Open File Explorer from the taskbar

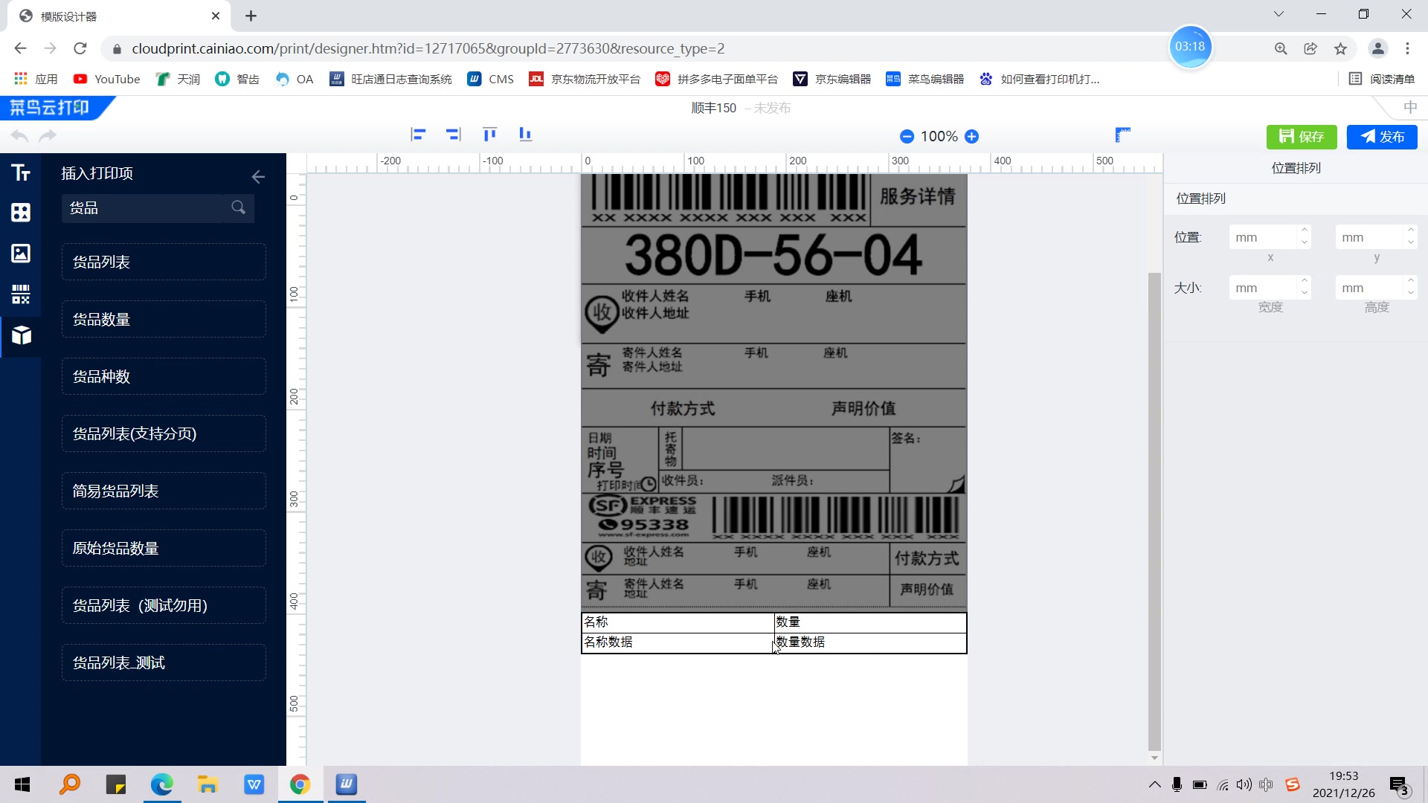[x=208, y=784]
